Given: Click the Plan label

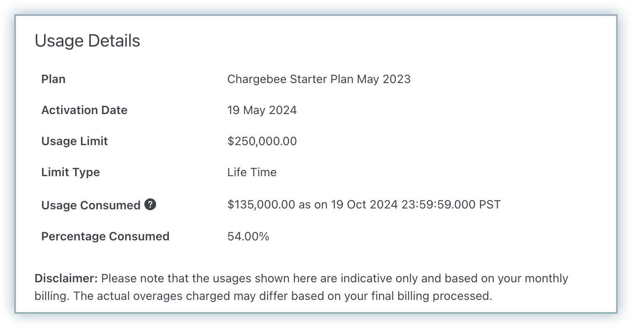Looking at the screenshot, I should click(53, 79).
